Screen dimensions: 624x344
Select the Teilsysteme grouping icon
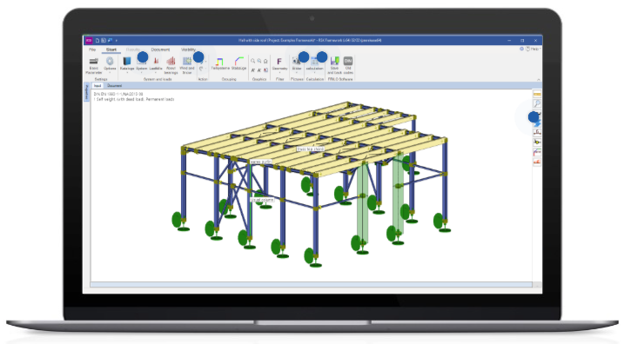tap(219, 61)
